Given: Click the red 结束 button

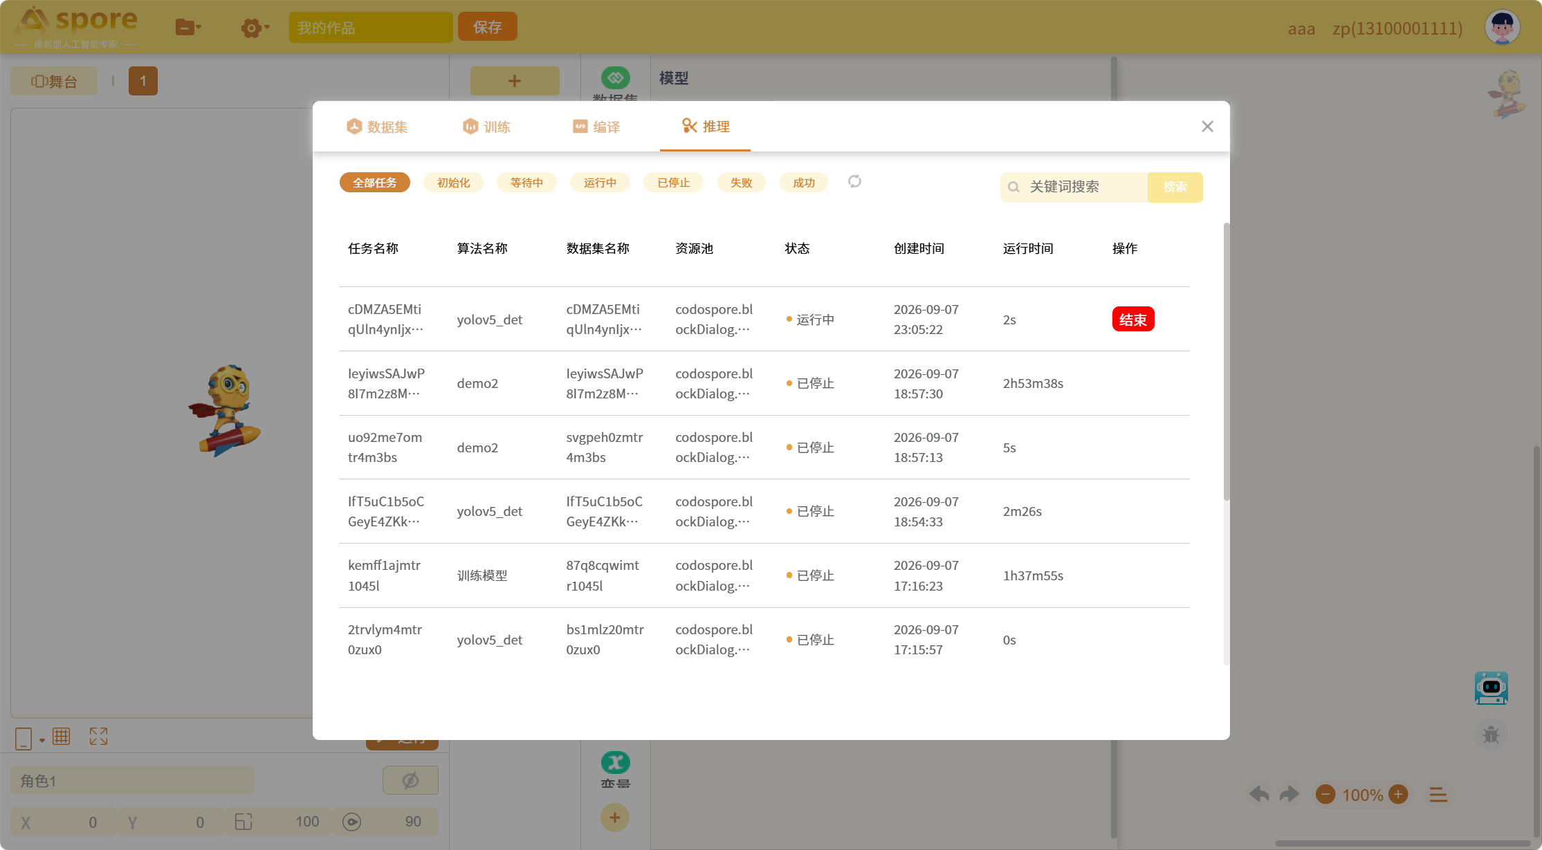Looking at the screenshot, I should tap(1133, 320).
